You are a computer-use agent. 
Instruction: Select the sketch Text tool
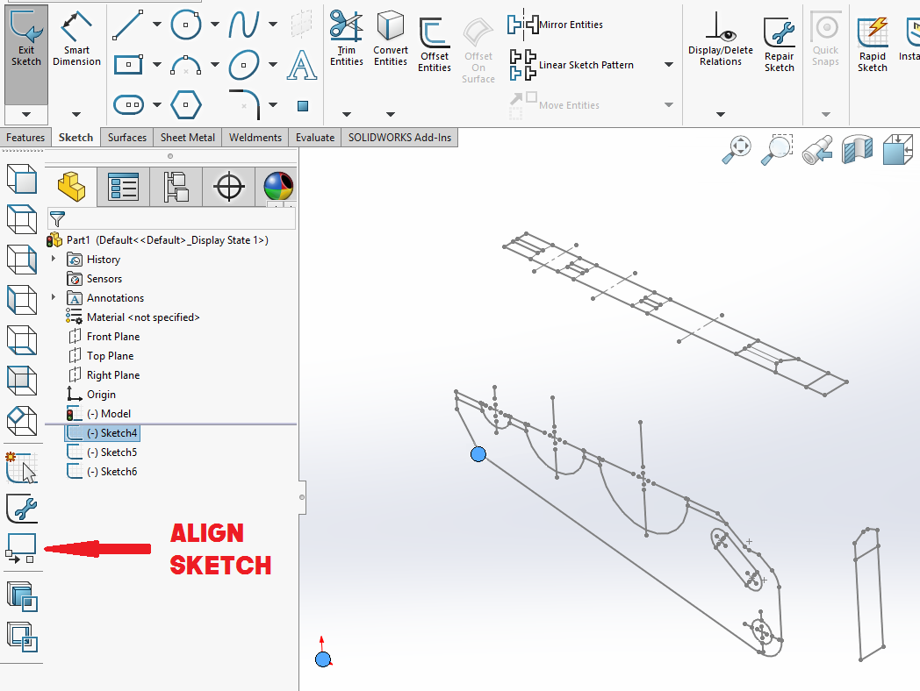click(302, 65)
